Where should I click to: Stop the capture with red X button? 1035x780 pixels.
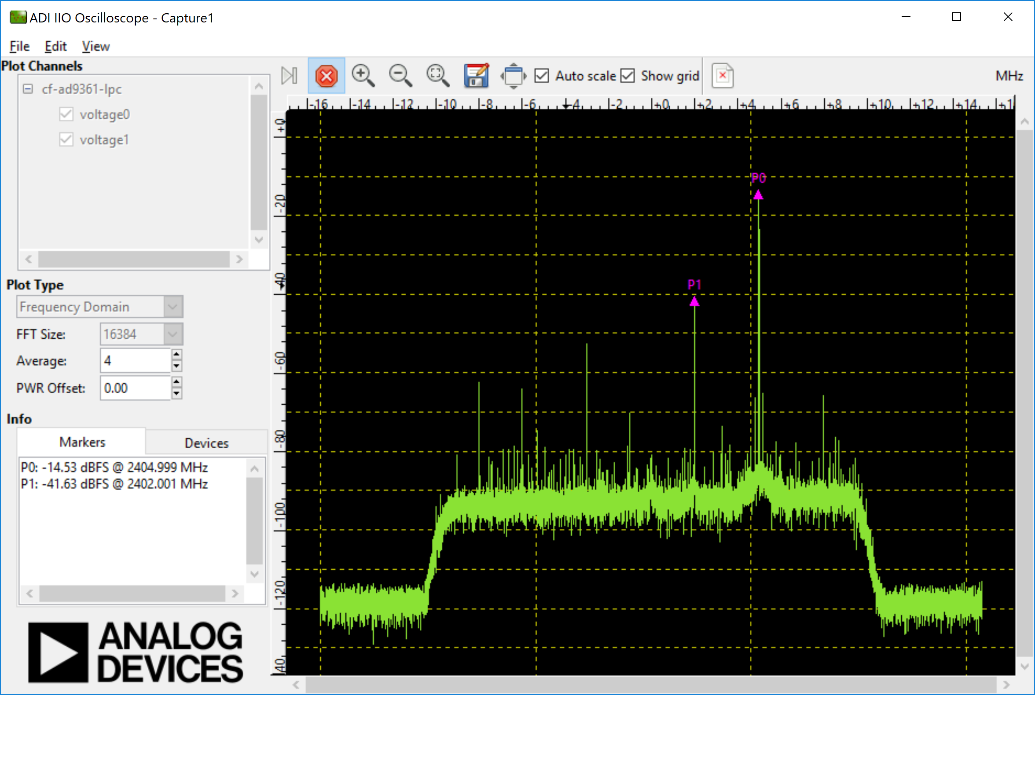(326, 76)
